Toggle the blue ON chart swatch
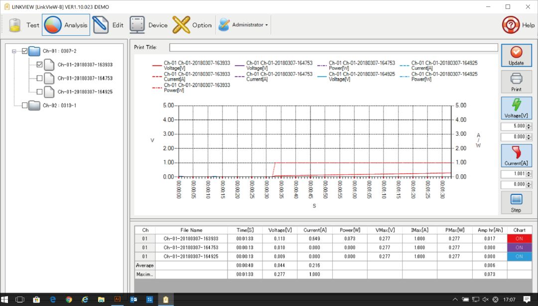The width and height of the screenshot is (538, 306). [x=519, y=256]
